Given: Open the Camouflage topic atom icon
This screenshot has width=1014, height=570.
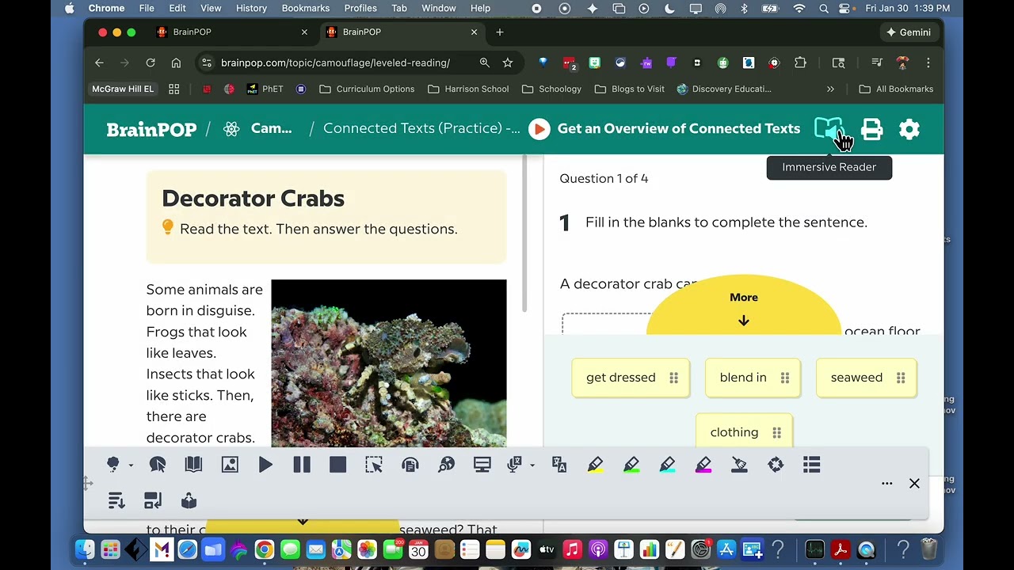Looking at the screenshot, I should point(231,129).
